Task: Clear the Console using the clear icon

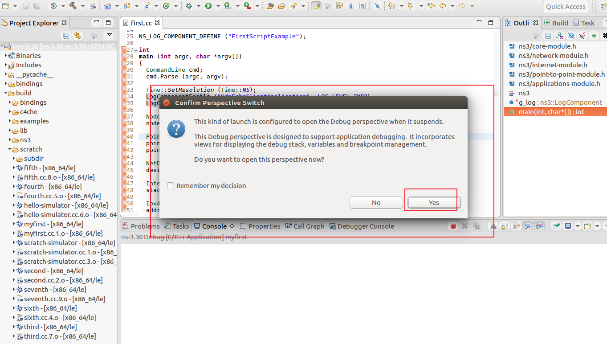Action: coord(493,226)
